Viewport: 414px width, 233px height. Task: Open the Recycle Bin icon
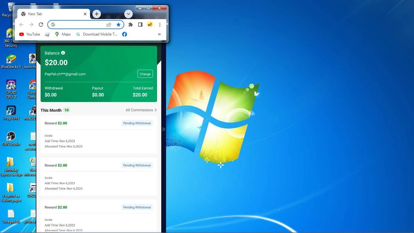click(x=10, y=10)
